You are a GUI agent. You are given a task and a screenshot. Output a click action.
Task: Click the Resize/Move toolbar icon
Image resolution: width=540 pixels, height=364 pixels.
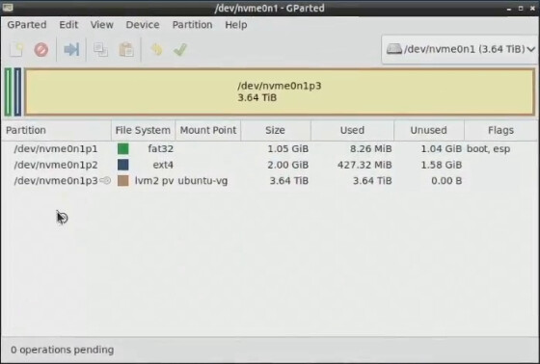[x=71, y=50]
